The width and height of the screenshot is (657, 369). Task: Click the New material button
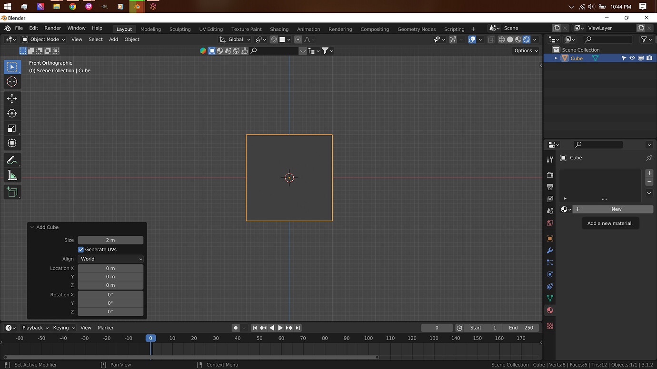click(616, 209)
